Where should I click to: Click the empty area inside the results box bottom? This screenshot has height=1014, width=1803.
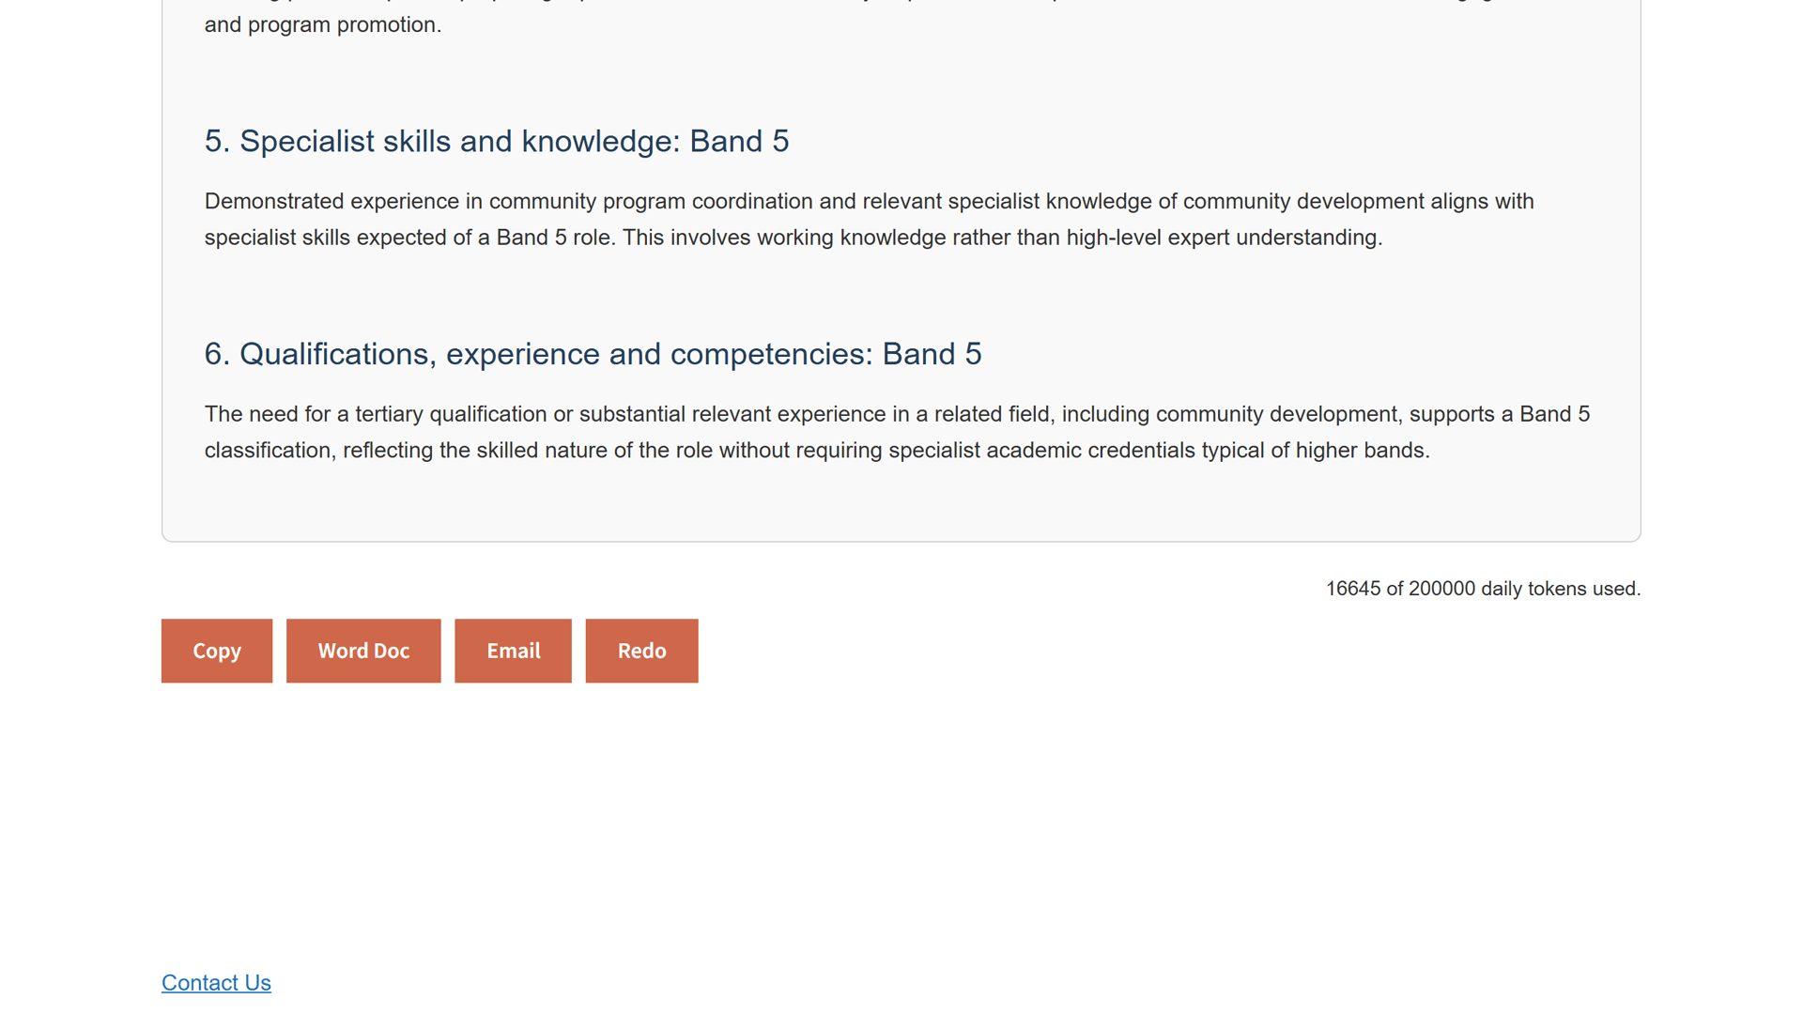(901, 507)
